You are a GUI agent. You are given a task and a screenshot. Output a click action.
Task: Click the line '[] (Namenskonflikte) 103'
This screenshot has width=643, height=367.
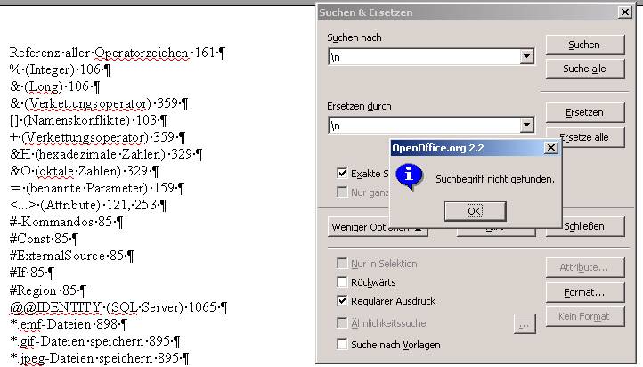(x=88, y=120)
